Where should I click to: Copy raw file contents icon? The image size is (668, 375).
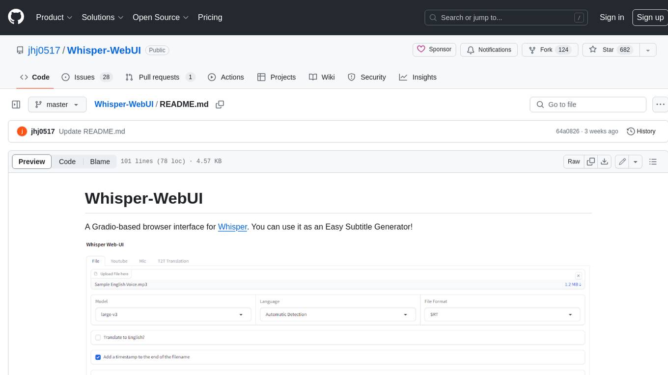pyautogui.click(x=591, y=161)
